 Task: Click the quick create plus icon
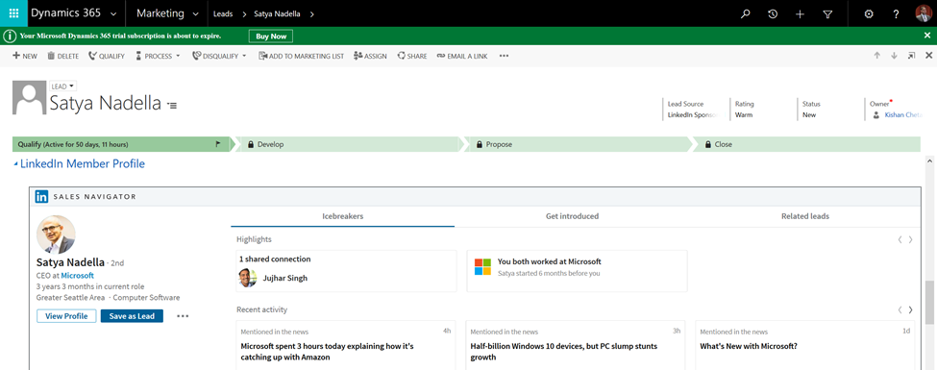tap(801, 13)
